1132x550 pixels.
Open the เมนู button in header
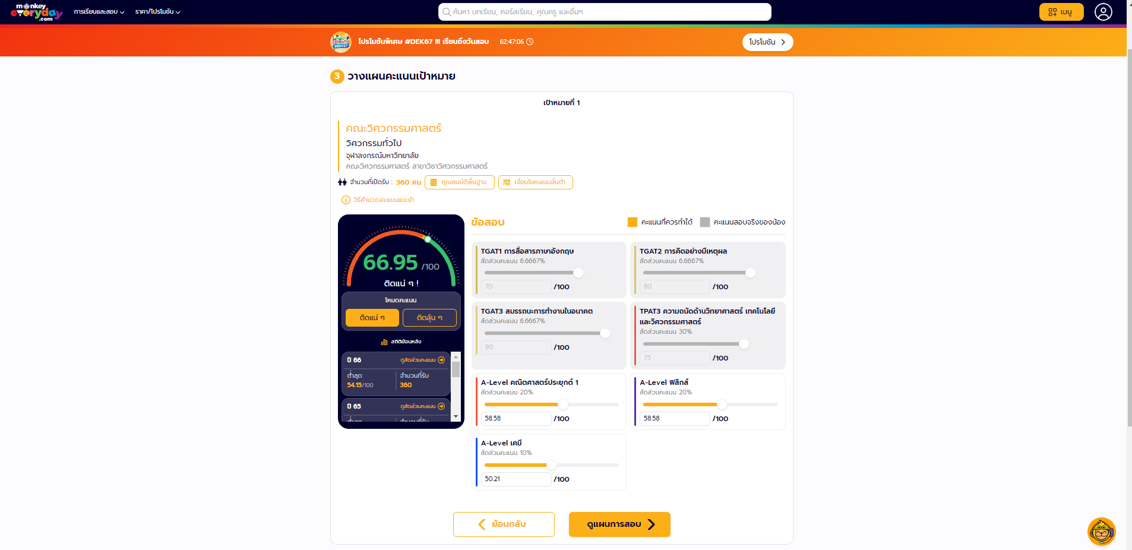(1061, 12)
